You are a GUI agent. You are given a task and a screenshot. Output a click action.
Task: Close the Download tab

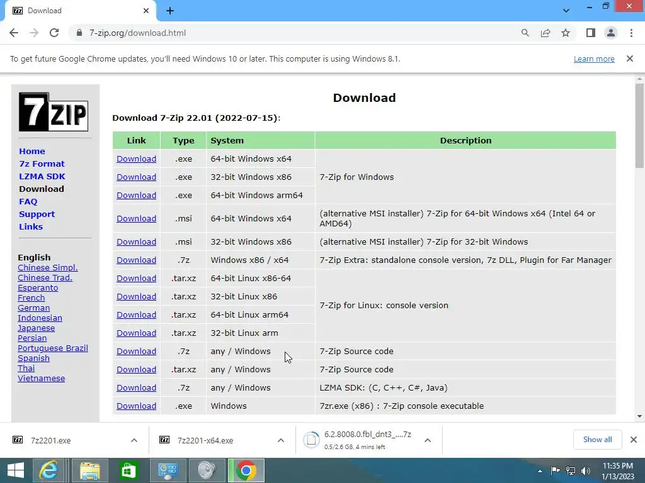click(146, 11)
